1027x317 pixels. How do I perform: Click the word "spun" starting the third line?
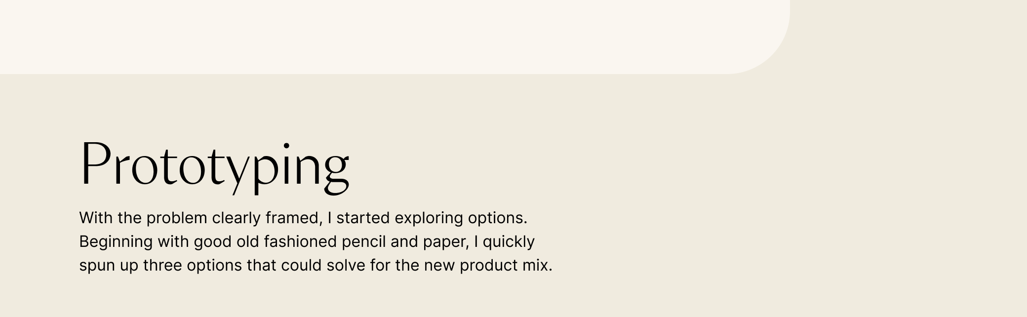coord(95,265)
